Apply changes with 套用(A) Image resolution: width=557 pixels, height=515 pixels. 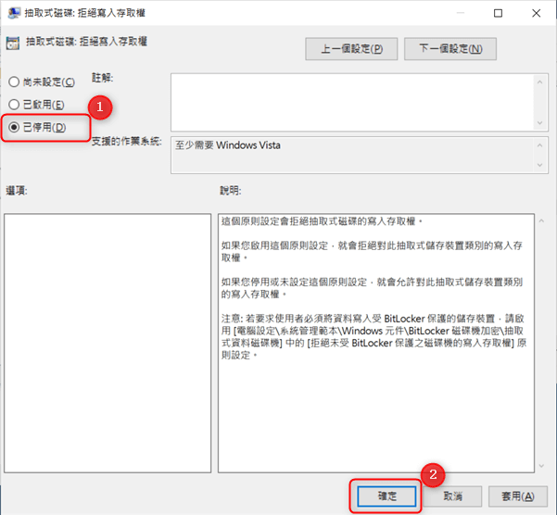(x=517, y=496)
